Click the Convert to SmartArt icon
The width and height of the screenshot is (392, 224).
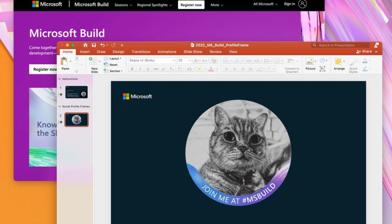coord(292,61)
